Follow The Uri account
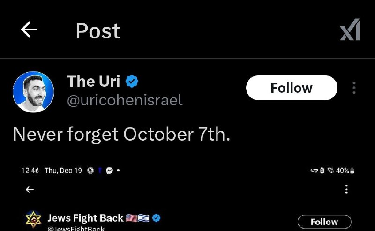Screen dimensions: 375x231 pyautogui.click(x=292, y=88)
